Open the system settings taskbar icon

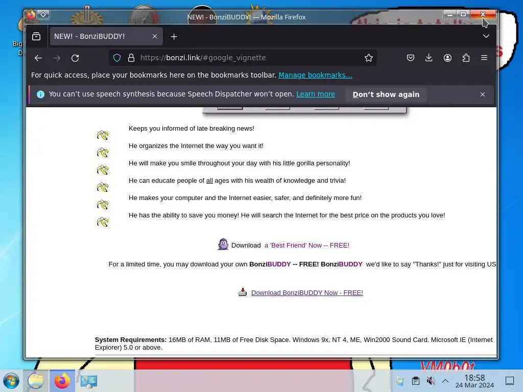(x=89, y=381)
